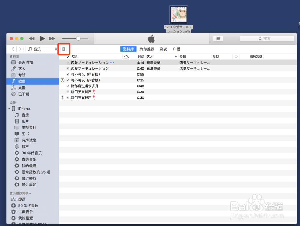Uncheck the 可不可以（抖音版）song checkbox
The height and width of the screenshot is (226, 300).
pyautogui.click(x=67, y=74)
